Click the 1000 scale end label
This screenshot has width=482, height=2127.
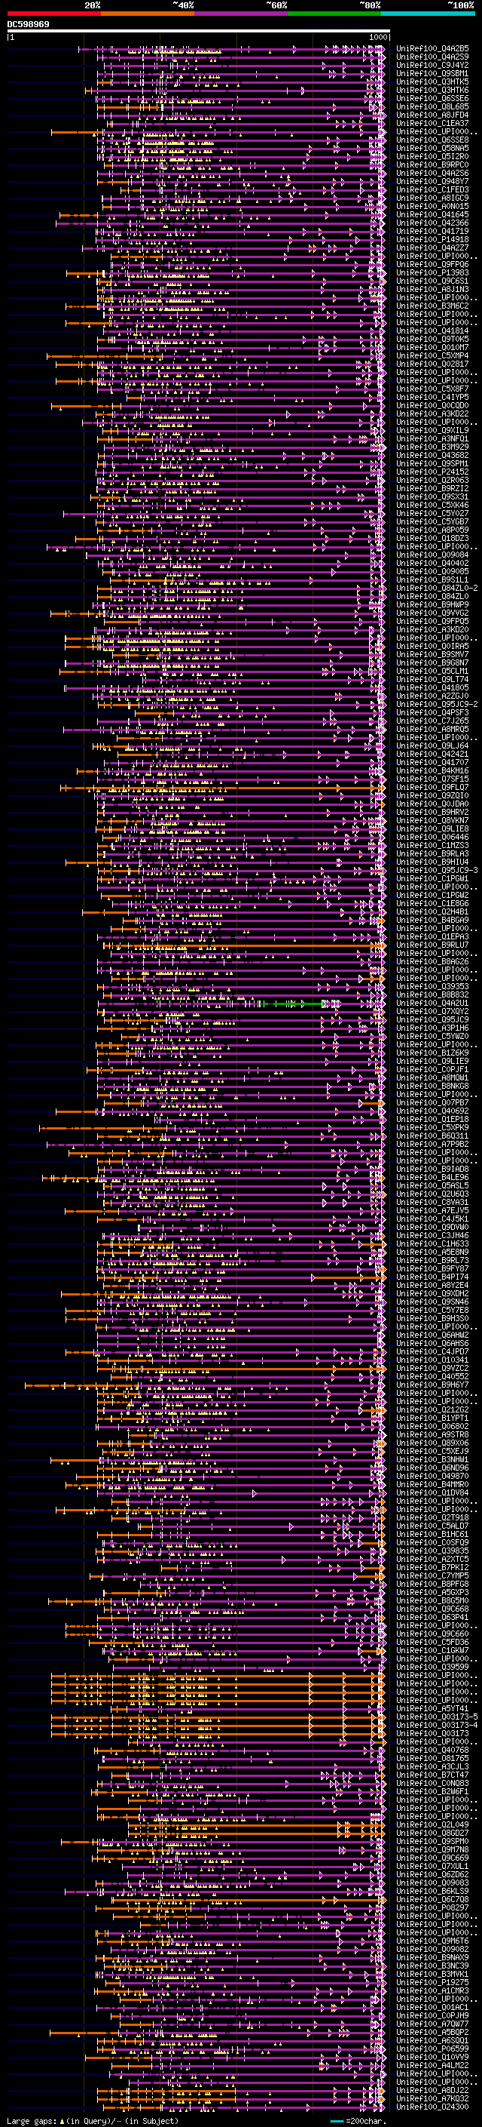(378, 37)
